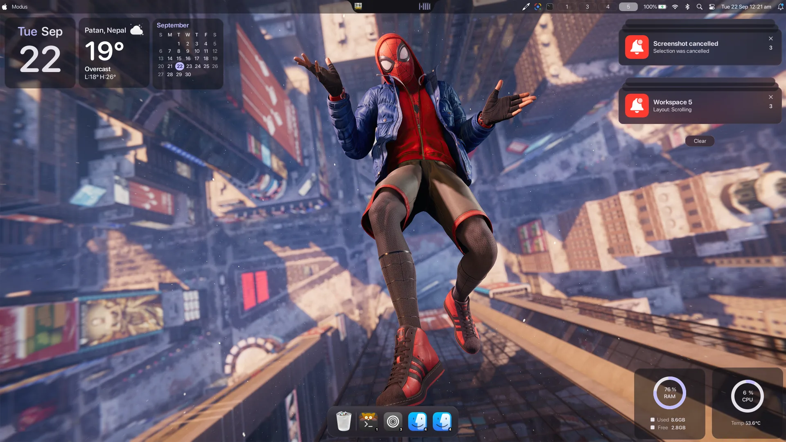Open the Tue Sep 22 date widget
The image size is (786, 442).
[x=40, y=52]
